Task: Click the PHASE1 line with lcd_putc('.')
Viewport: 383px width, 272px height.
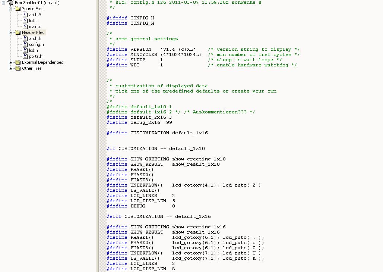Action: (186, 238)
